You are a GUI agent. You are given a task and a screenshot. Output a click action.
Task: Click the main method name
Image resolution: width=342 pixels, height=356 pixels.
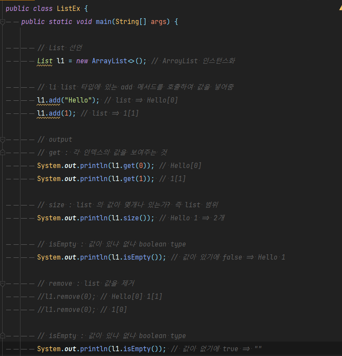click(103, 22)
